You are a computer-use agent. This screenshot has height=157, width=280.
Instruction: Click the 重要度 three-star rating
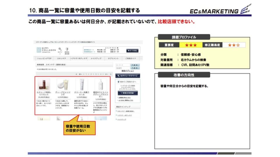191,45
